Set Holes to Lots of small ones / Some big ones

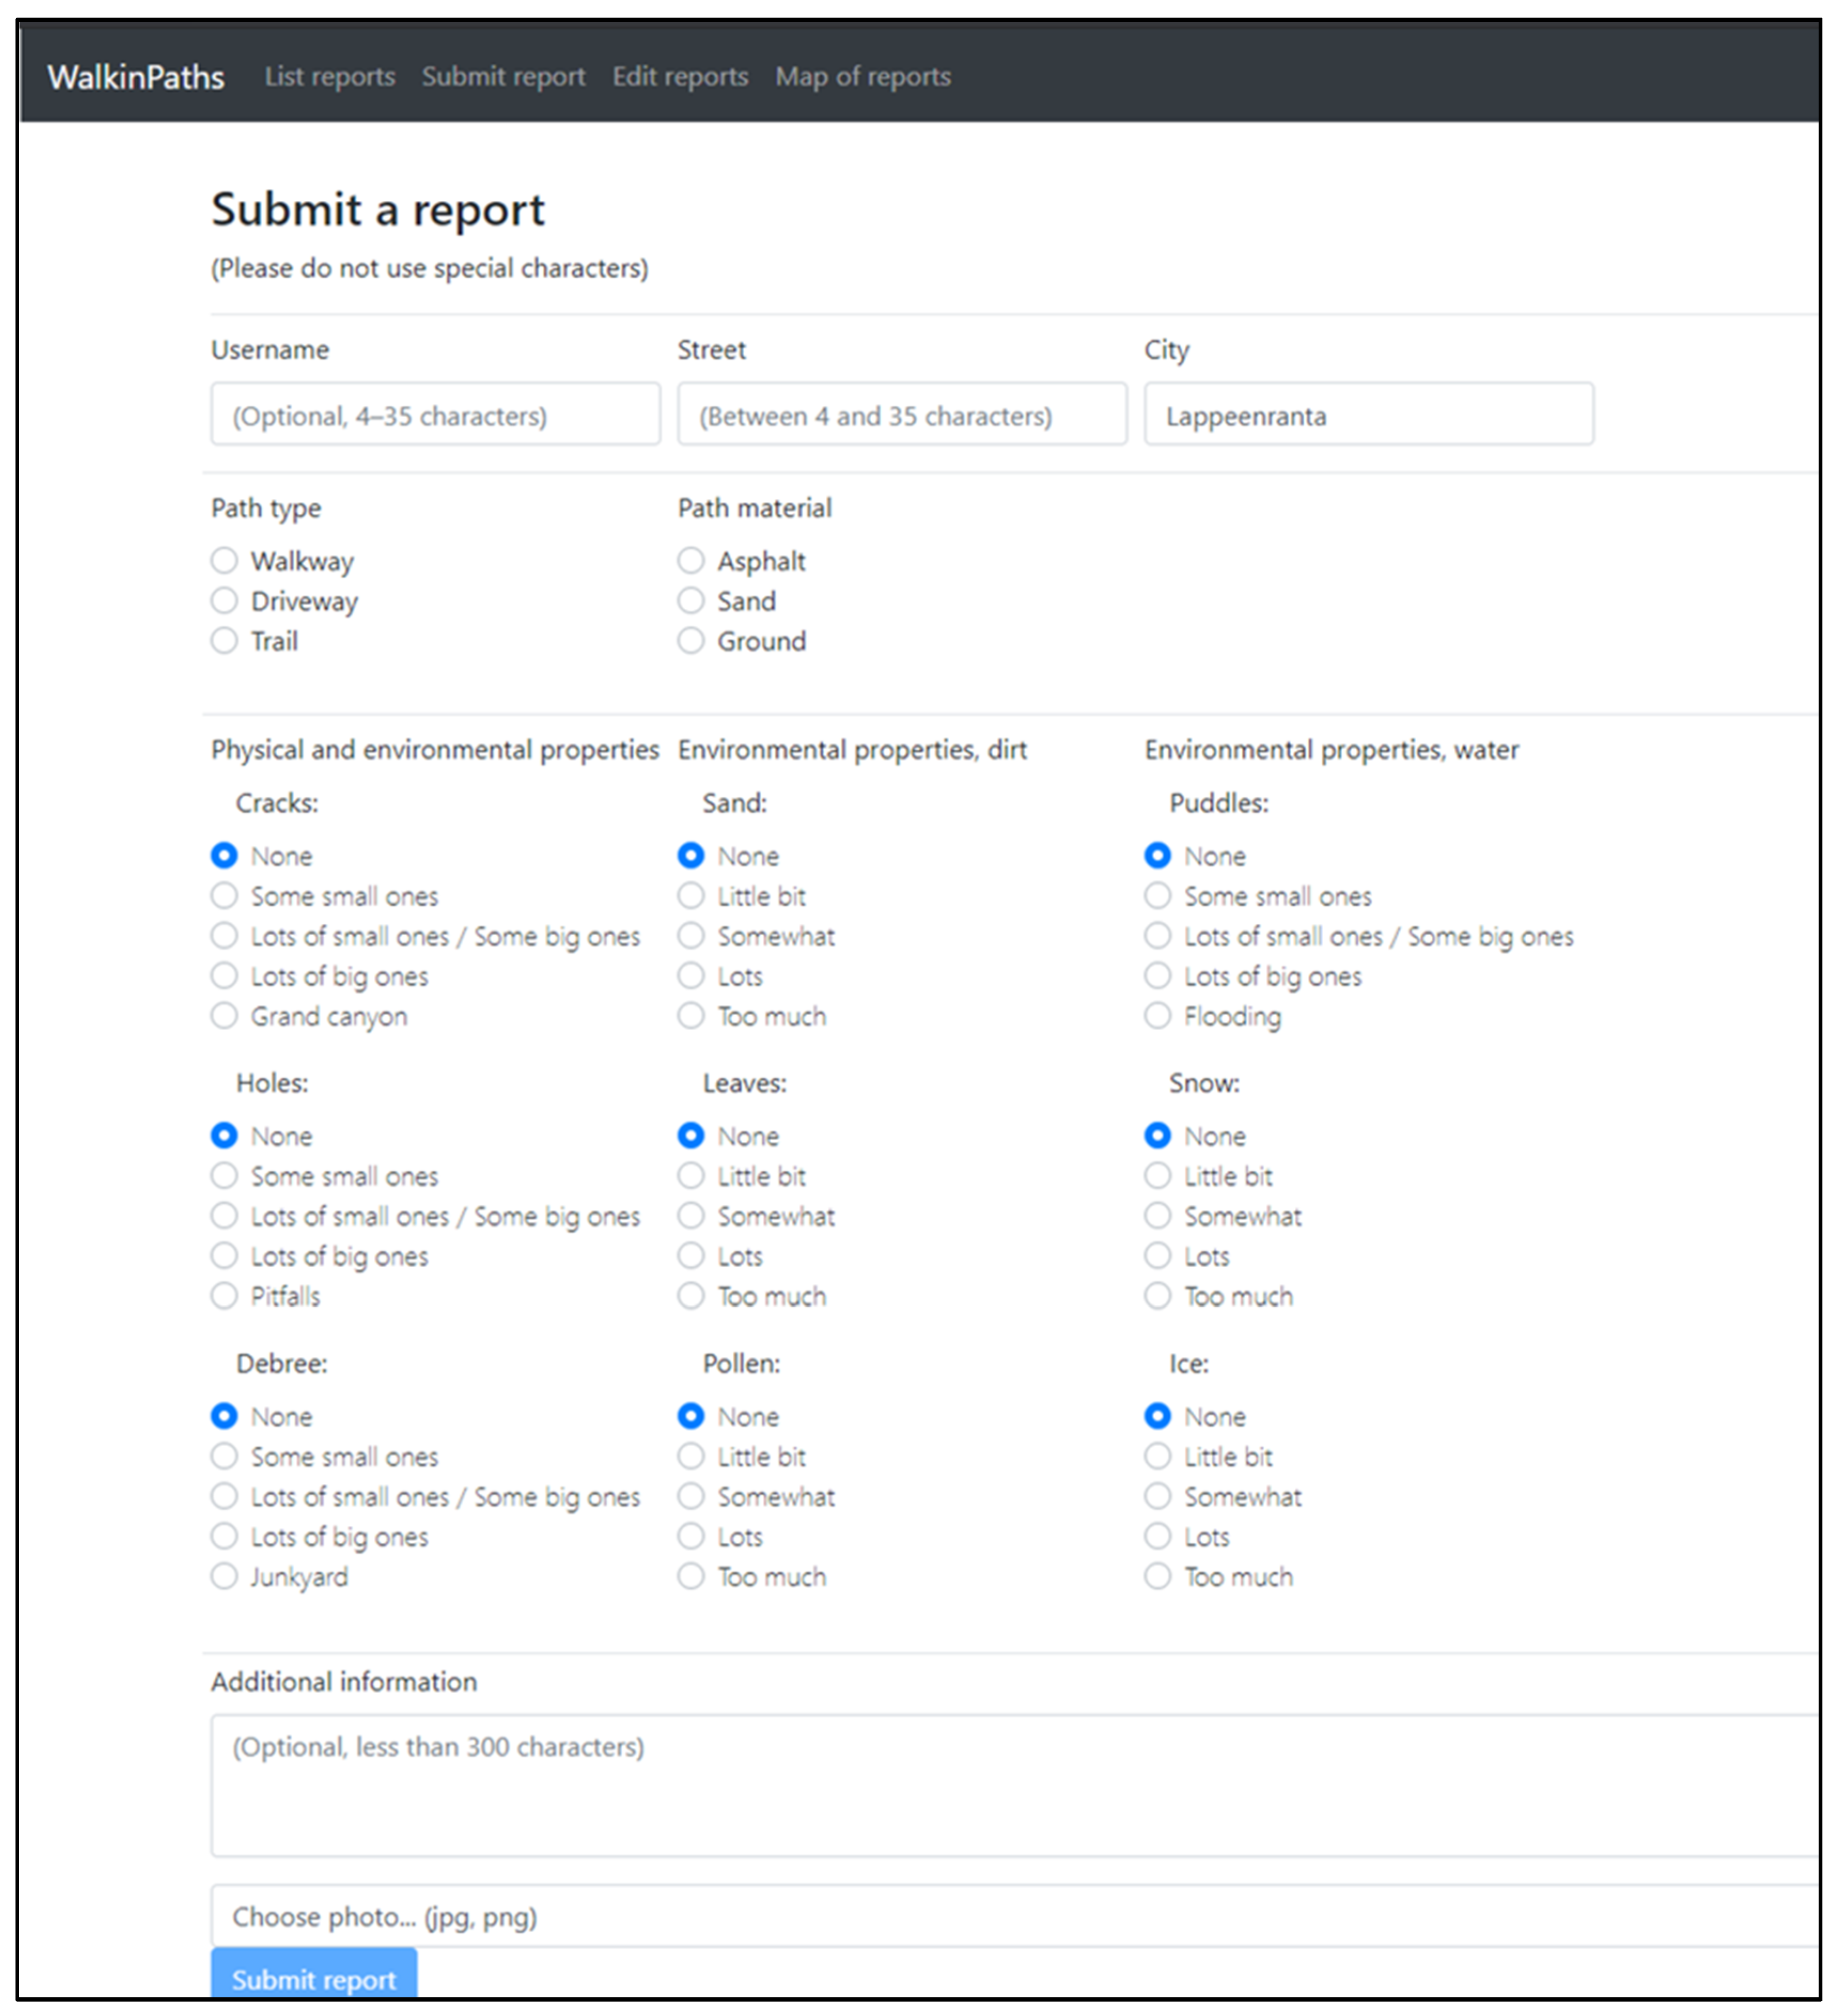click(x=224, y=1216)
